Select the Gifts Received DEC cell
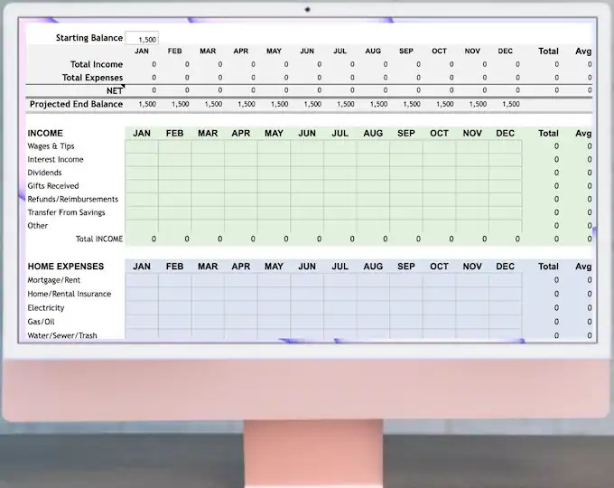 point(505,186)
